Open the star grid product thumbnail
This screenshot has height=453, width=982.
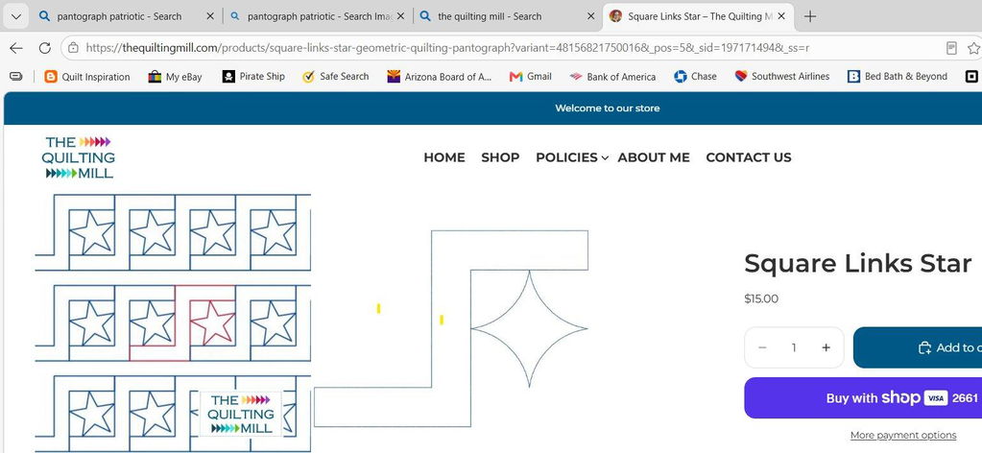[173, 322]
